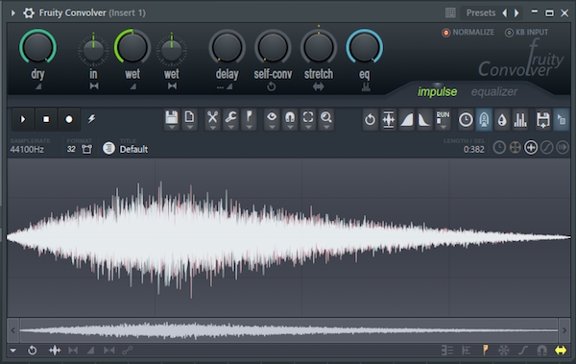The image size is (576, 364).
Task: Click the delay knob
Action: click(227, 47)
